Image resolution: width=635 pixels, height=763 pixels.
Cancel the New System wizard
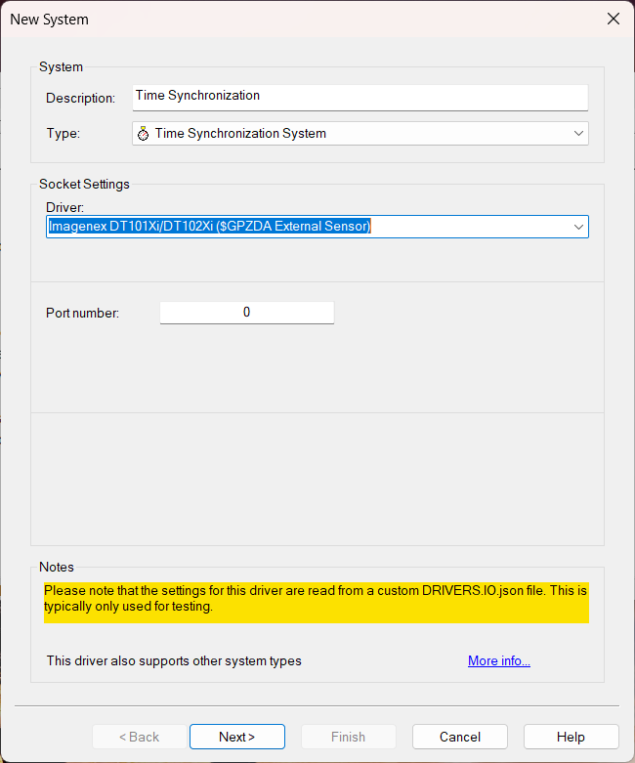tap(459, 737)
